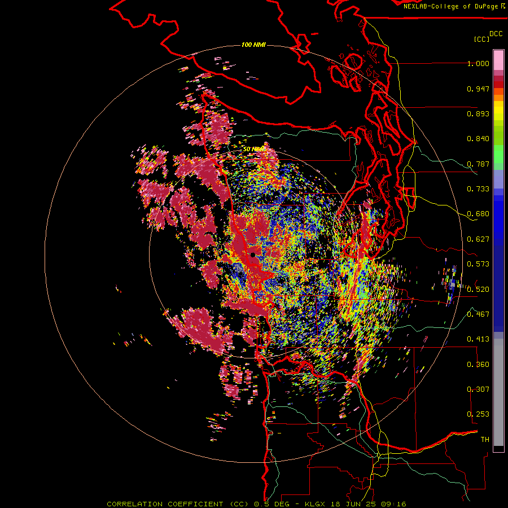Select the 0.680 color scale value
Image resolution: width=508 pixels, height=508 pixels.
point(478,214)
